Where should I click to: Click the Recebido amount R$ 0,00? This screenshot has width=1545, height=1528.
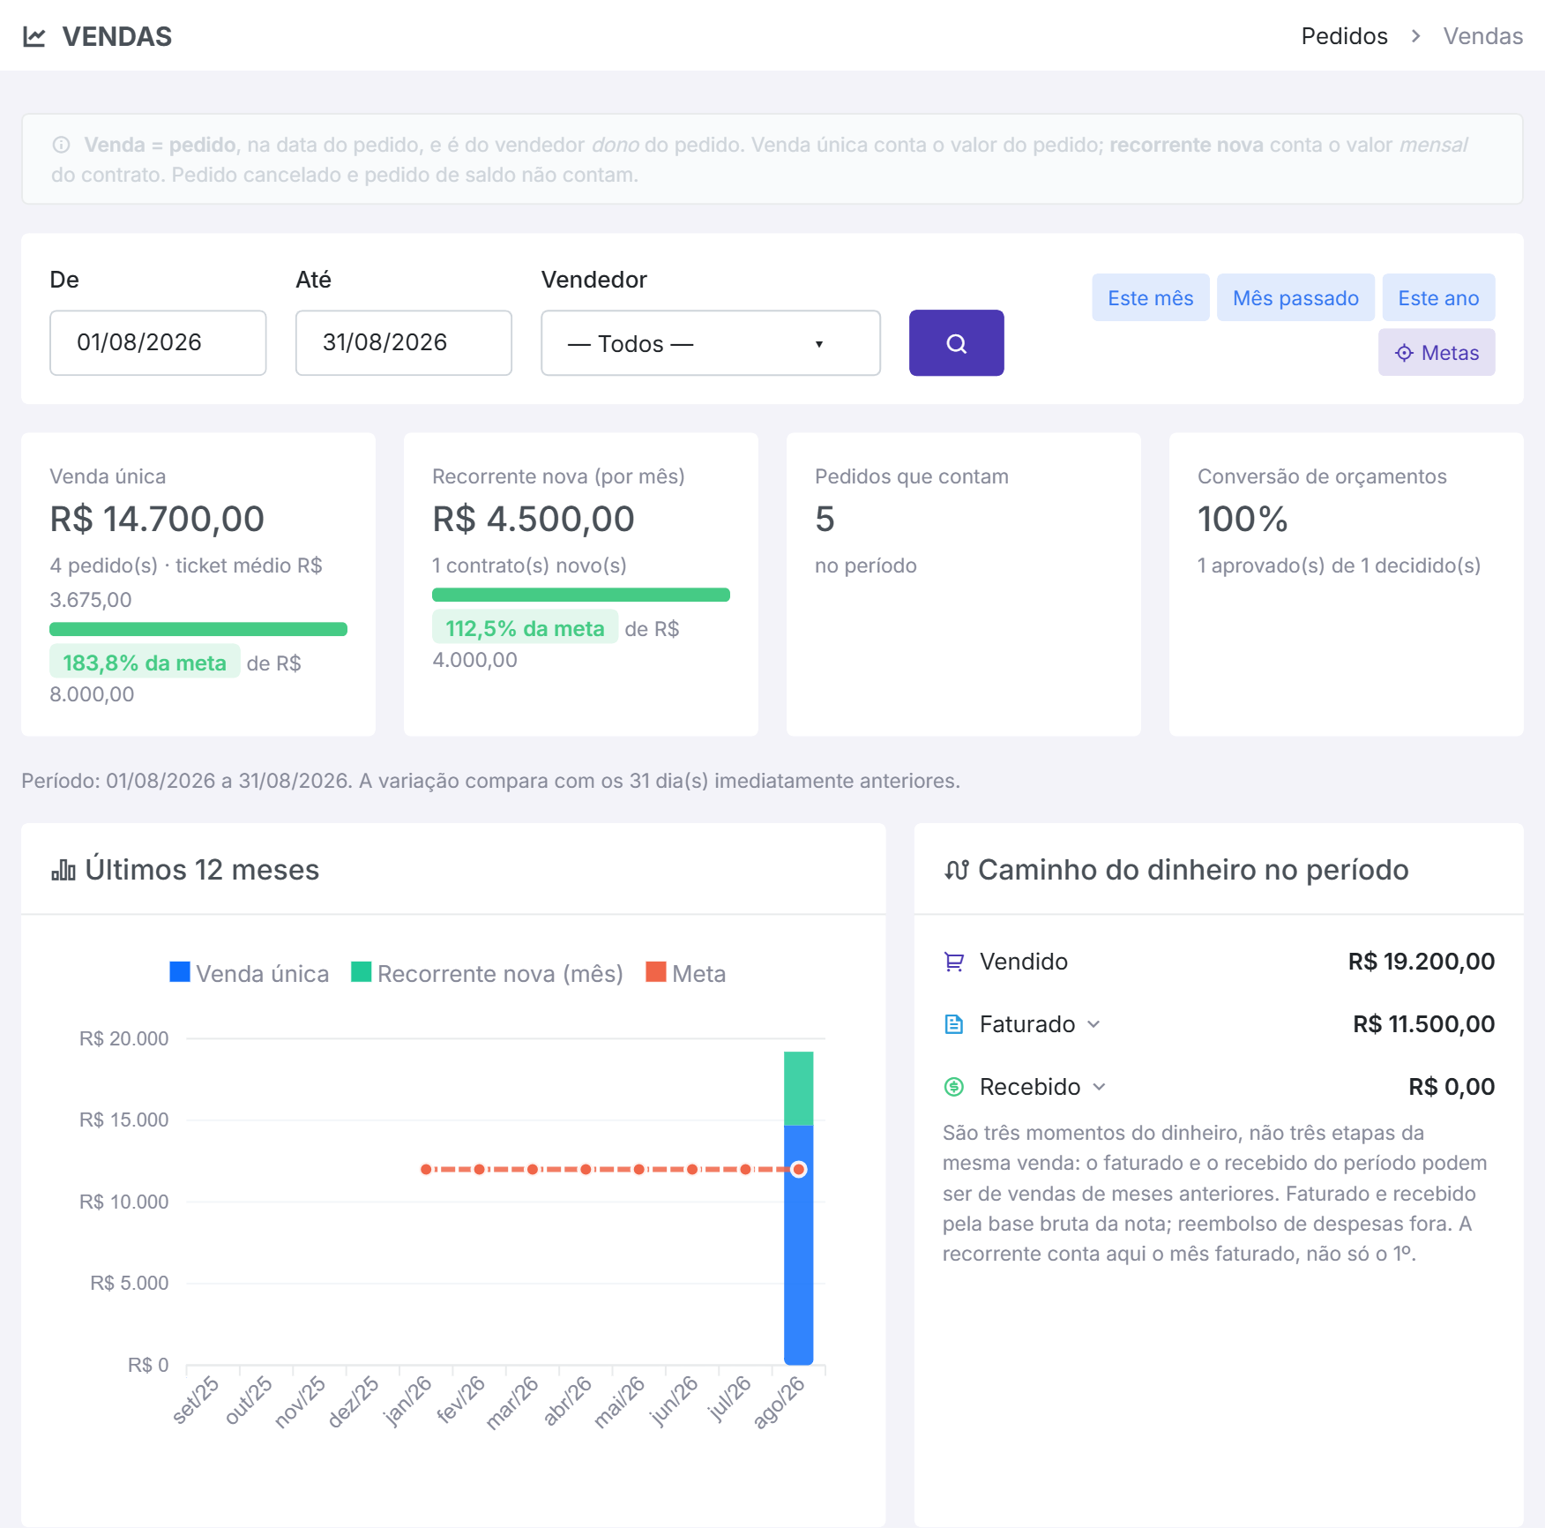pyautogui.click(x=1452, y=1087)
